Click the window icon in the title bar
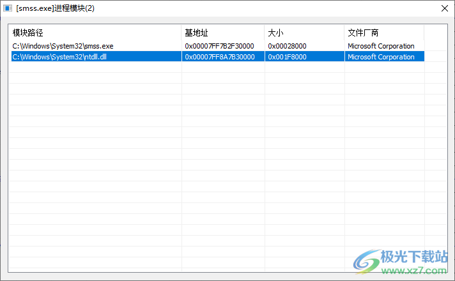This screenshot has width=455, height=281. (8, 8)
